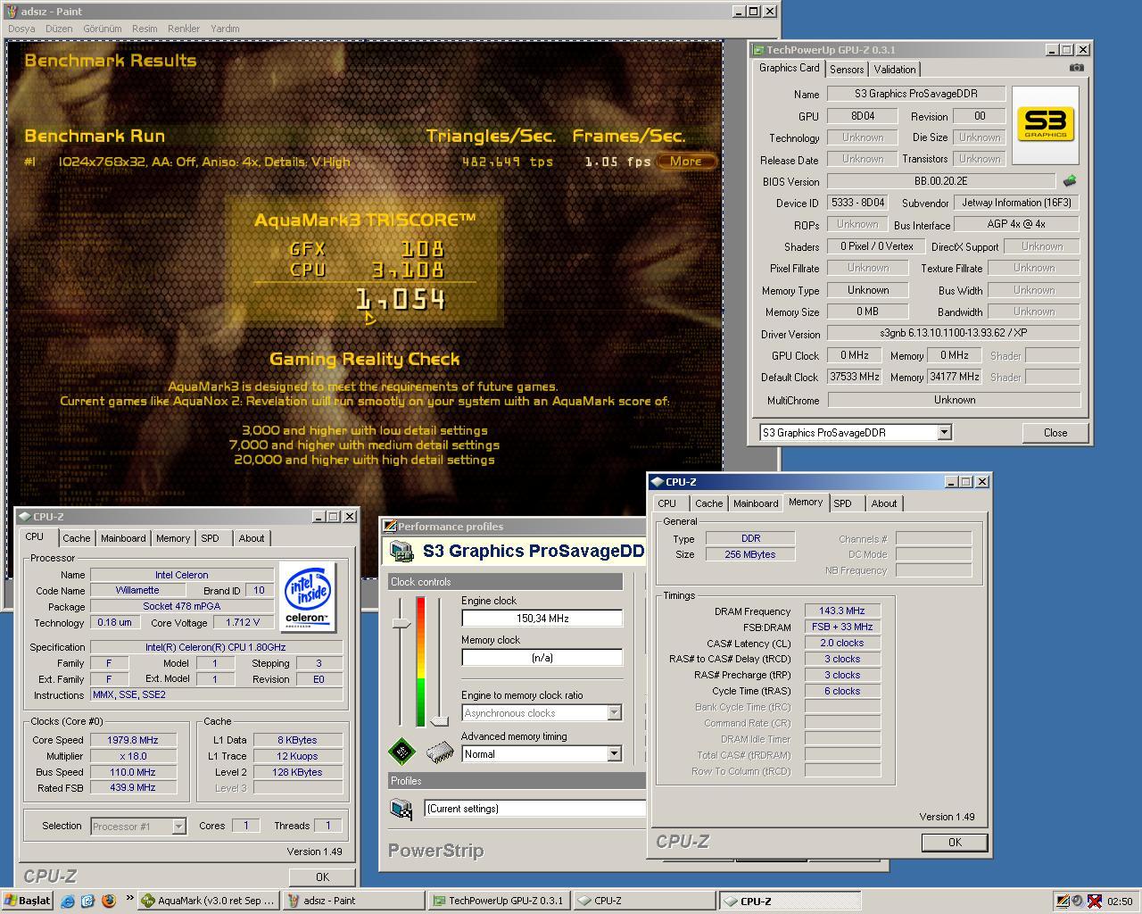Click engine clock slider thumb in PowerStrip
The image size is (1142, 914).
tap(401, 622)
